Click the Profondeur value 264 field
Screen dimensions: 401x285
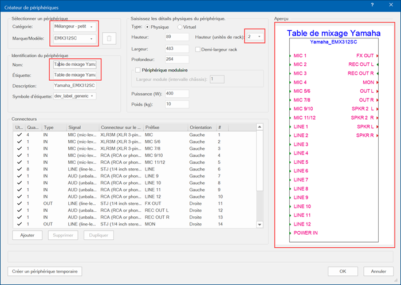pos(177,60)
